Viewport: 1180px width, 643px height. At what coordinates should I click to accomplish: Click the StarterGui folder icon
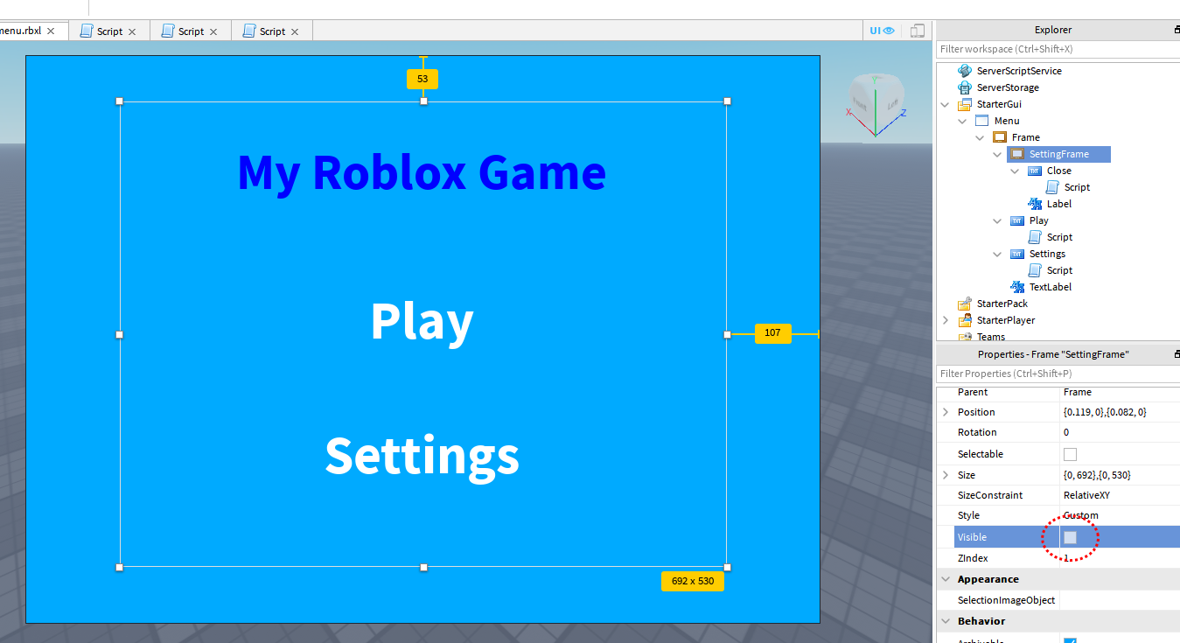click(x=965, y=104)
